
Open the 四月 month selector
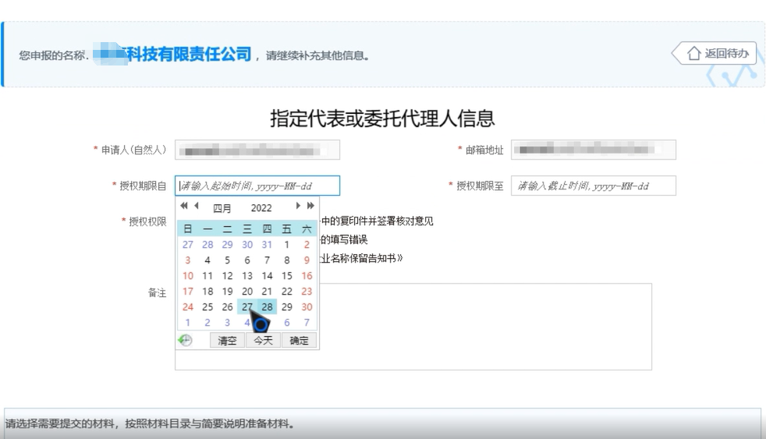pyautogui.click(x=222, y=208)
